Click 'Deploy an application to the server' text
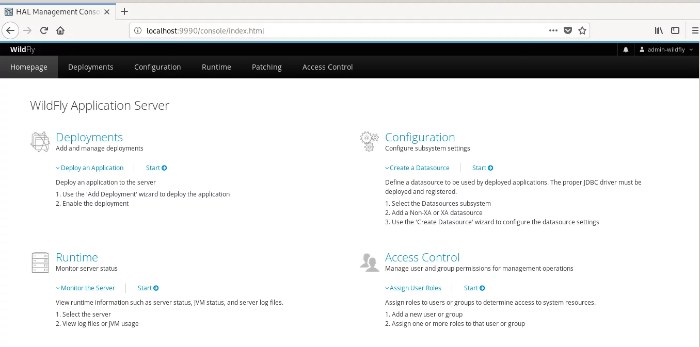700x347 pixels. point(106,182)
